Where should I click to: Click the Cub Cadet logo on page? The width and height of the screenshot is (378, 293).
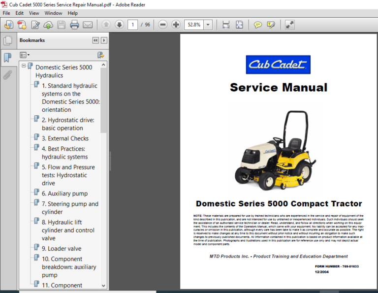278,65
